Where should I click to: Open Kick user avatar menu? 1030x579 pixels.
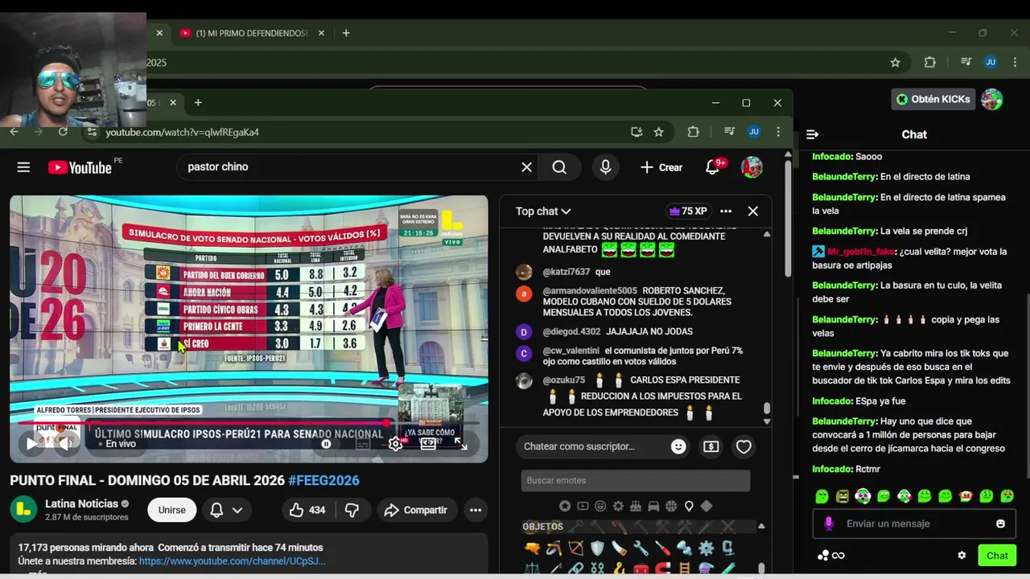pos(992,99)
